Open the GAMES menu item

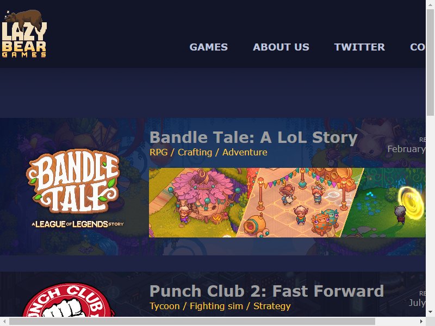click(x=209, y=47)
